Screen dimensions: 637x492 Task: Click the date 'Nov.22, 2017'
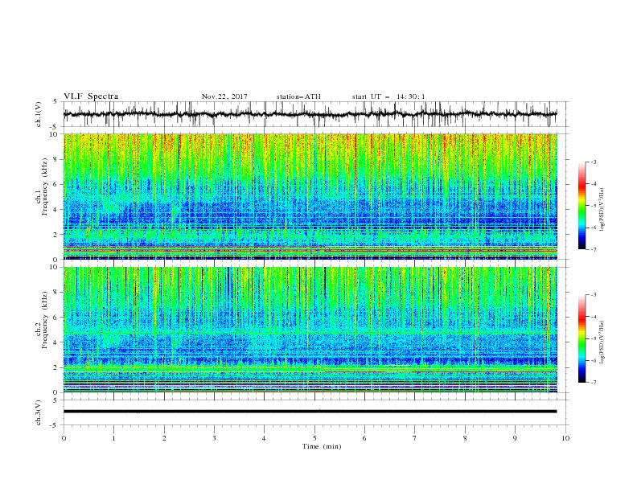coord(224,96)
